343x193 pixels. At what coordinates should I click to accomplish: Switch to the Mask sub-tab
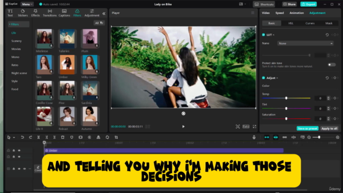coord(329,23)
